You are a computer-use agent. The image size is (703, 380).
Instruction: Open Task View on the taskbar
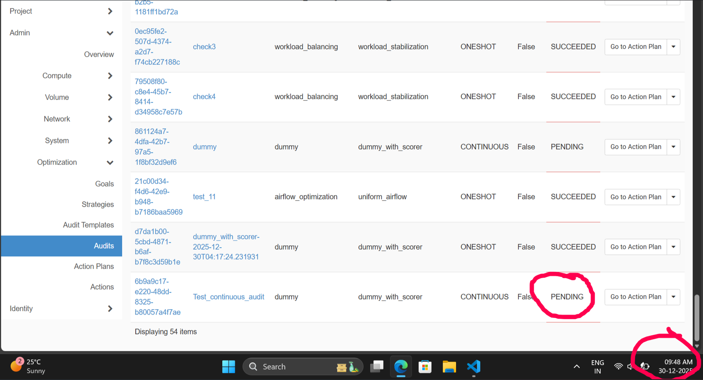[x=377, y=367]
